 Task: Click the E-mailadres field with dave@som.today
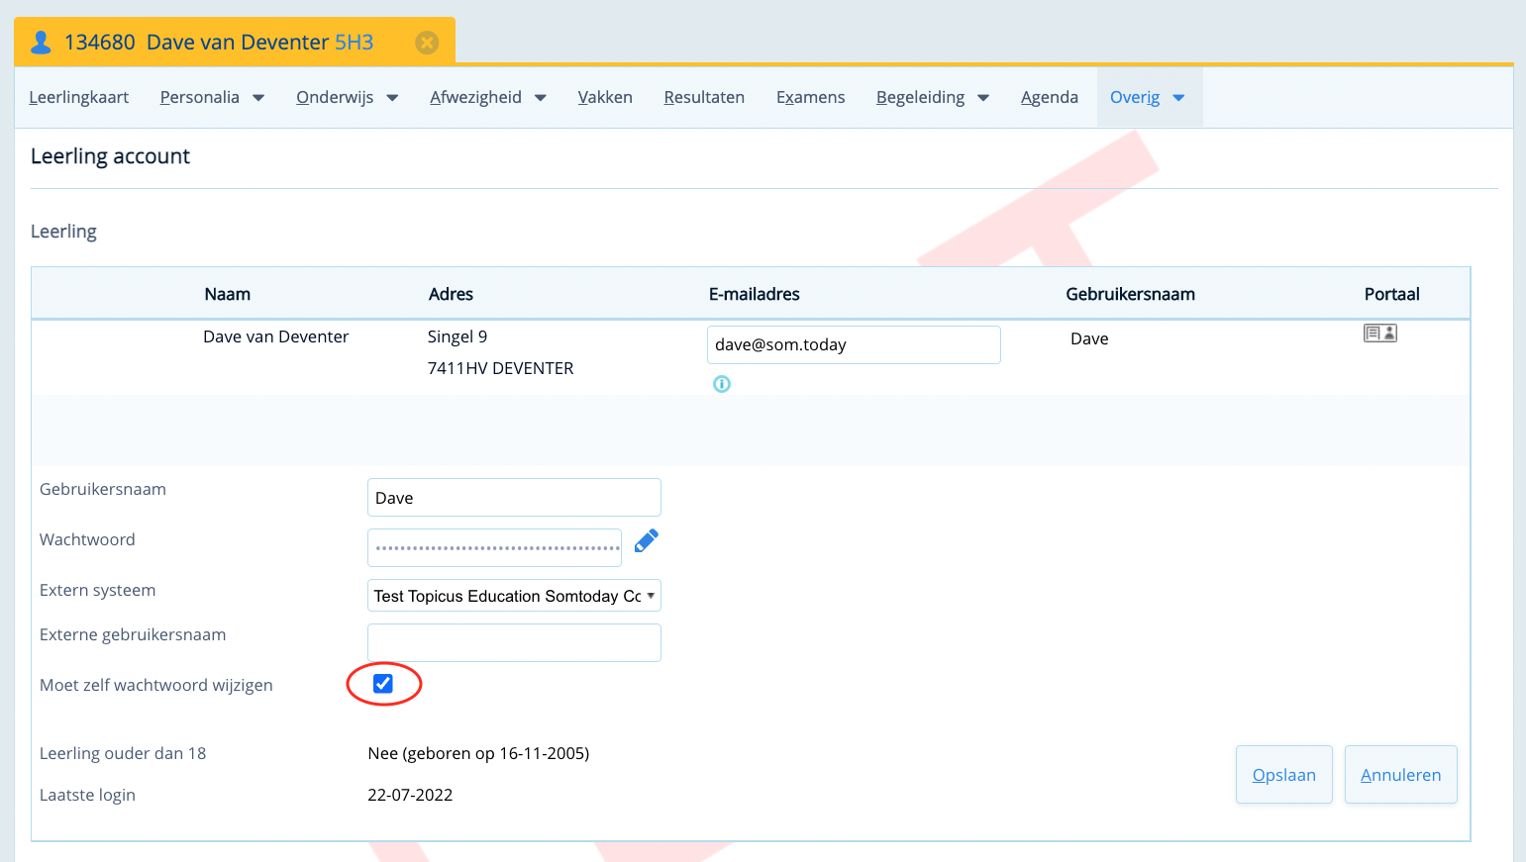pos(854,344)
